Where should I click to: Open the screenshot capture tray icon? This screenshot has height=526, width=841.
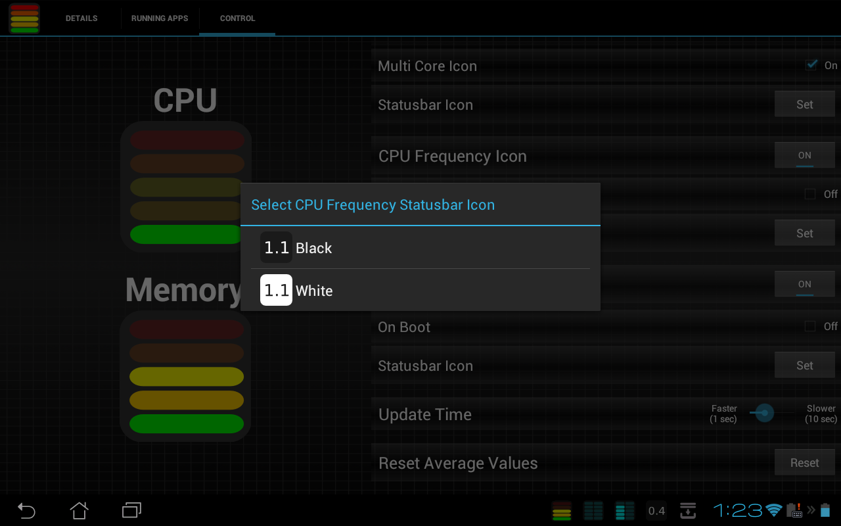coord(687,510)
